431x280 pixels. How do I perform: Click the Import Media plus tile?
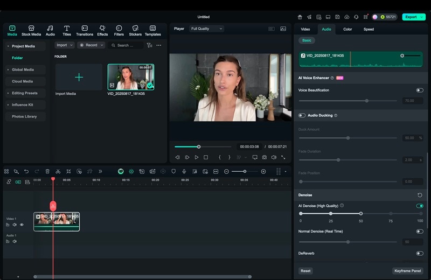[79, 77]
